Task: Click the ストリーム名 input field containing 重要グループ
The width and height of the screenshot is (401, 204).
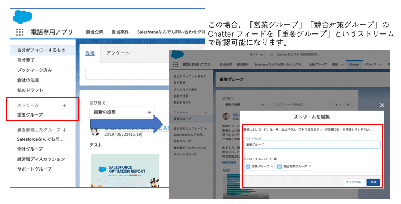Action: (x=311, y=145)
